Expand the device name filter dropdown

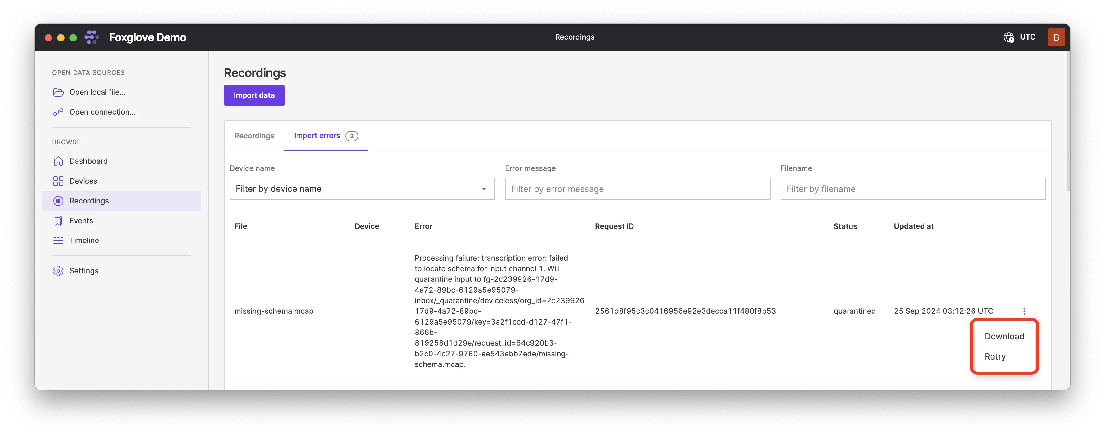(484, 189)
